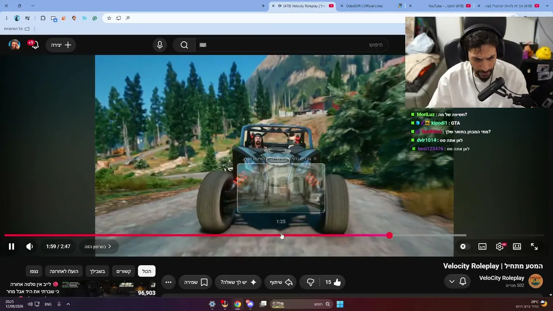
Task: Click the taskbar search box "חפש"
Action: 301,304
